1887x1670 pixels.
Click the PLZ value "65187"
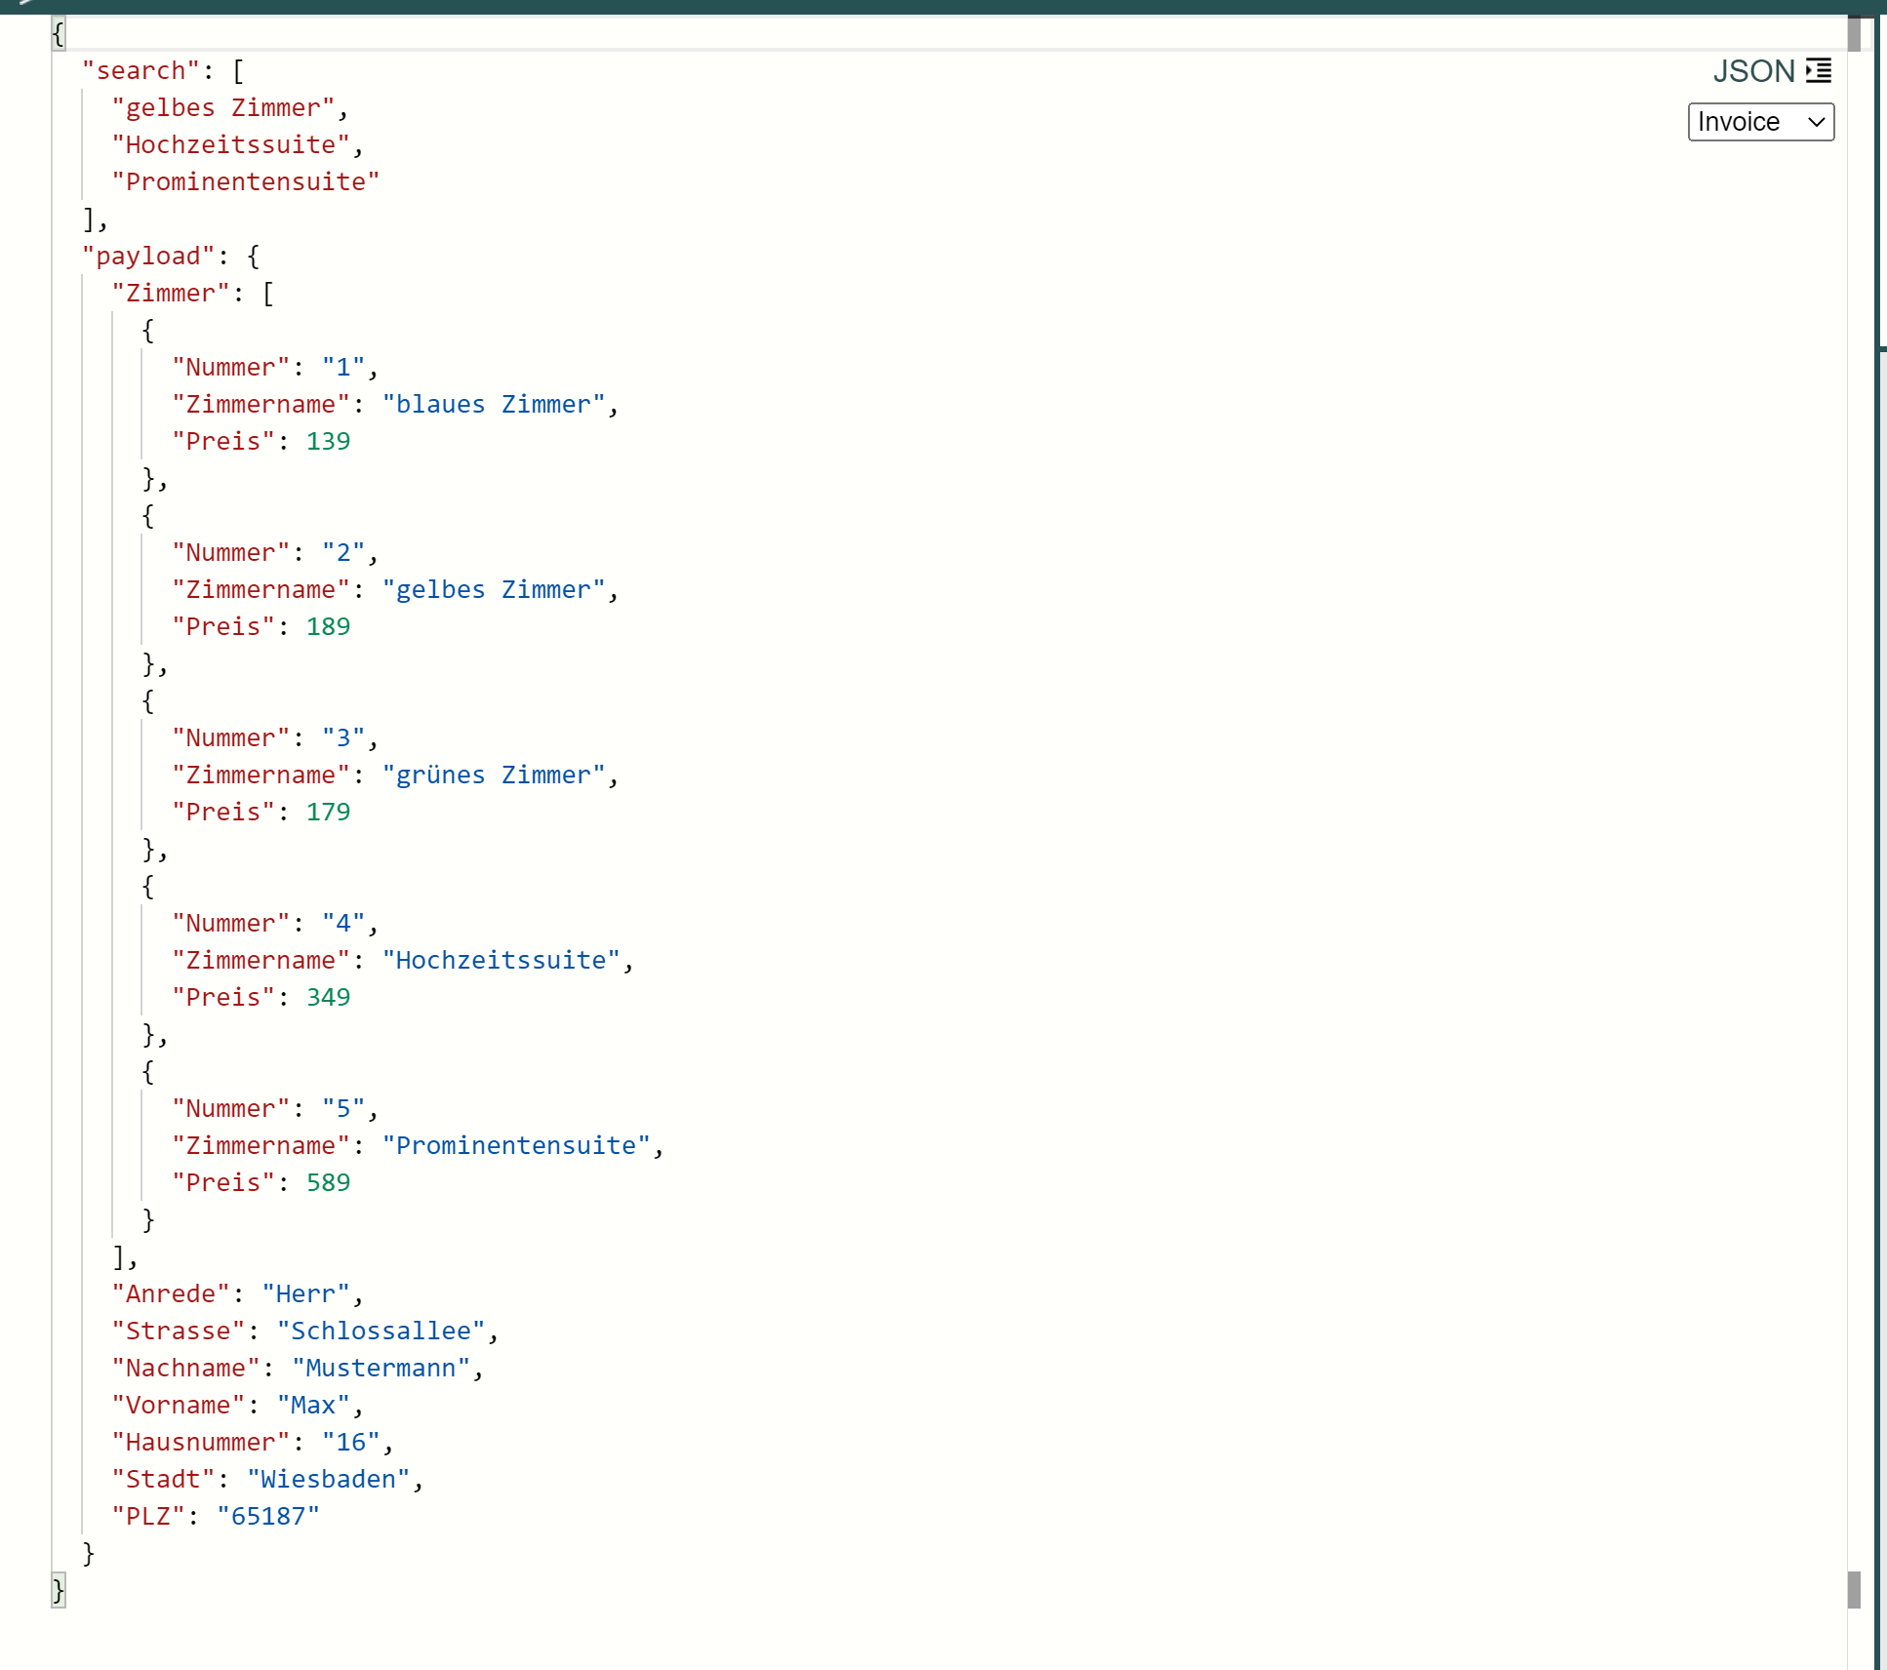click(x=268, y=1517)
